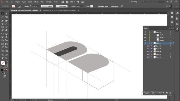Hide the third Path under Layer 8
The width and height of the screenshot is (180, 101).
[x=145, y=40]
